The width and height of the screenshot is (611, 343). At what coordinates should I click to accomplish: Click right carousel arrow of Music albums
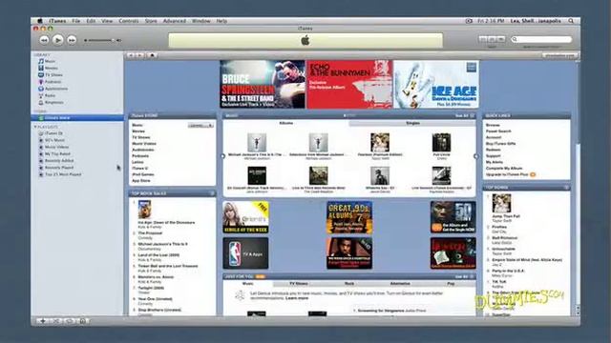click(475, 156)
